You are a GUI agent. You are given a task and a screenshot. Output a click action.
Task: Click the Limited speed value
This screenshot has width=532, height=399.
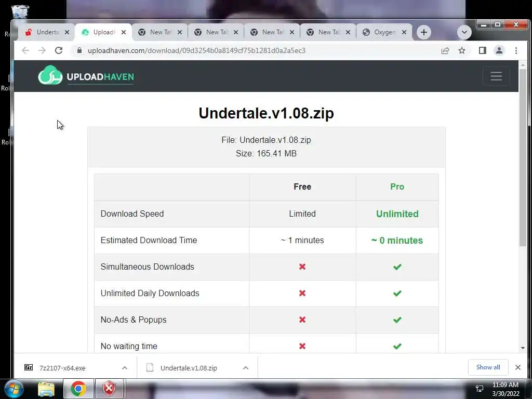(302, 214)
